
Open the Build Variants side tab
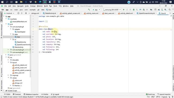[1, 85]
